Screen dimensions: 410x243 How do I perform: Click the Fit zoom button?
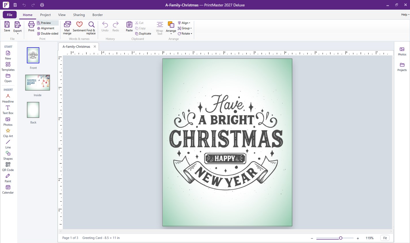(385, 238)
